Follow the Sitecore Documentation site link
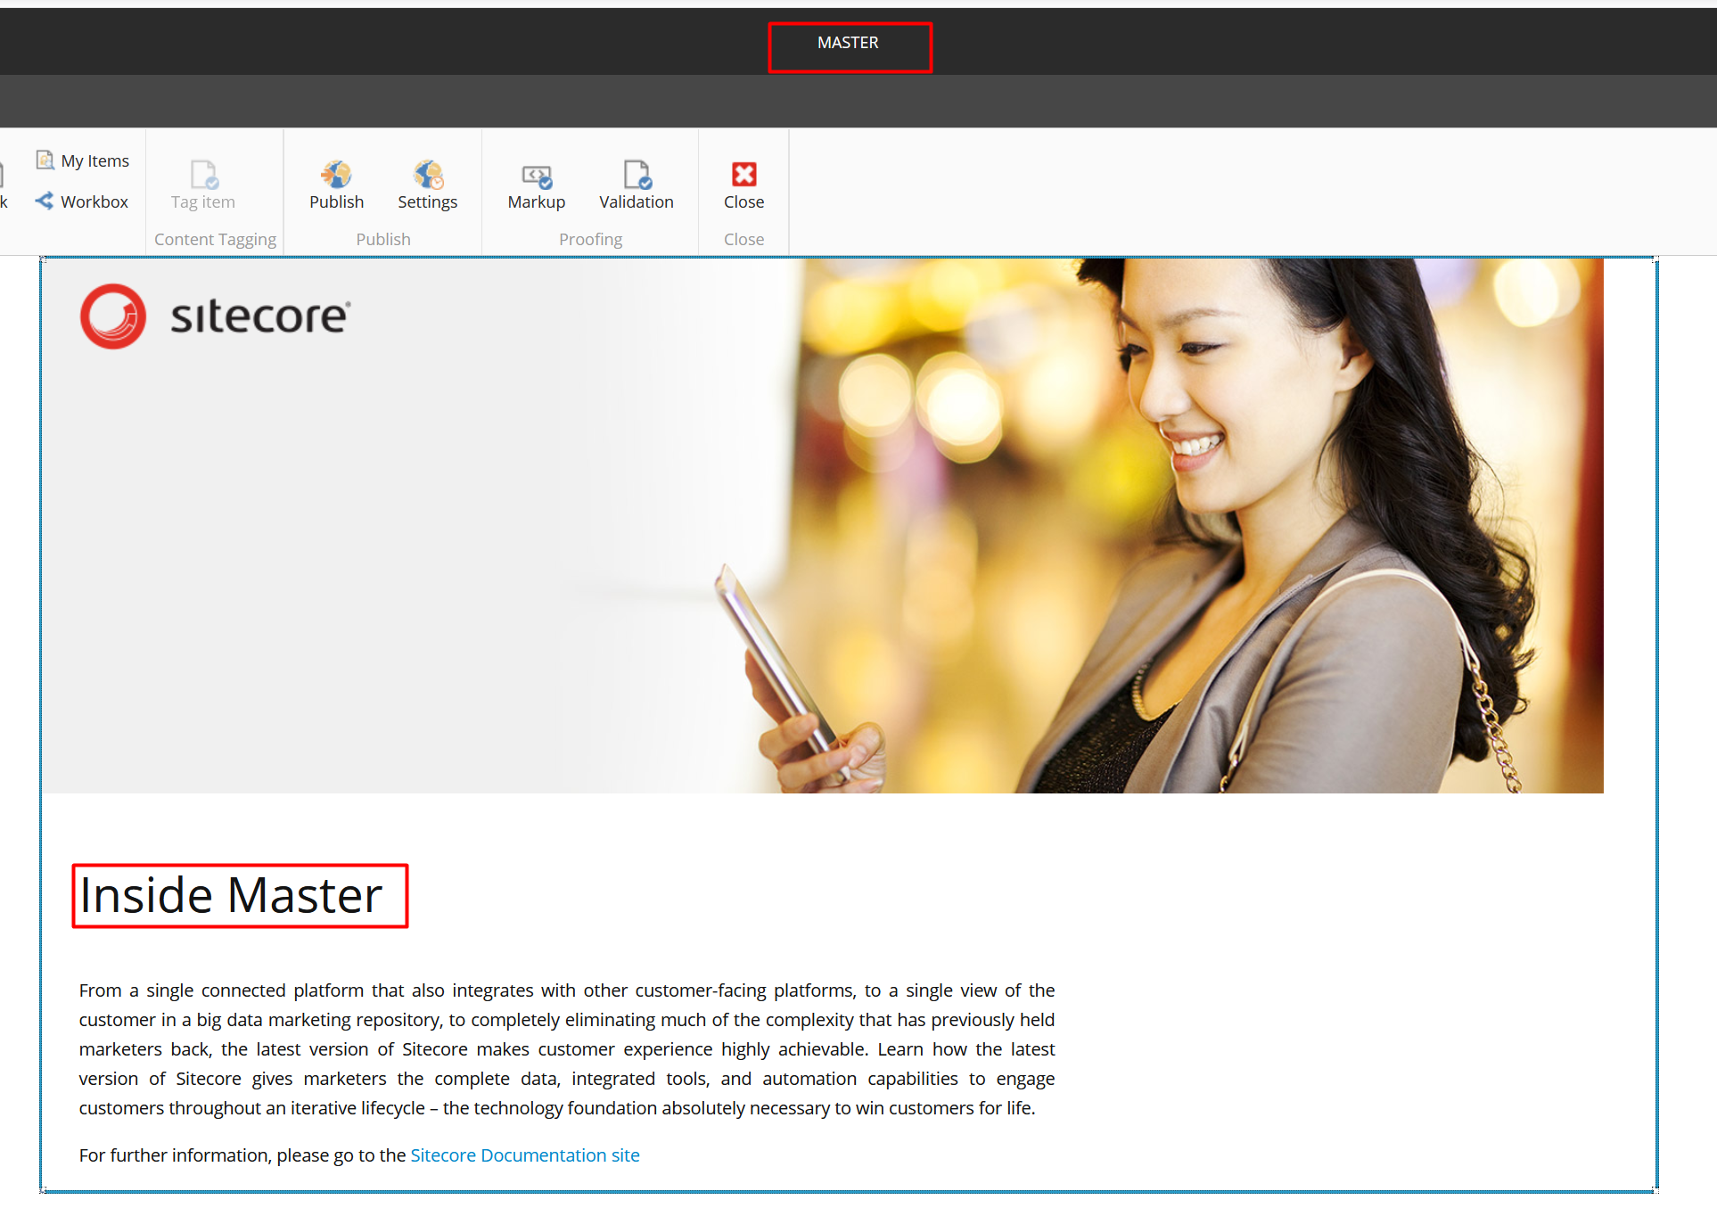This screenshot has height=1208, width=1717. [524, 1155]
